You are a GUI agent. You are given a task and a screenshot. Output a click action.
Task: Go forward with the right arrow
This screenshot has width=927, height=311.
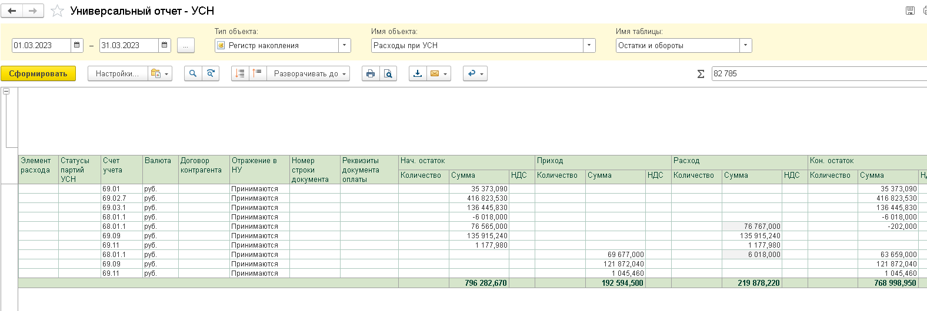tap(33, 11)
